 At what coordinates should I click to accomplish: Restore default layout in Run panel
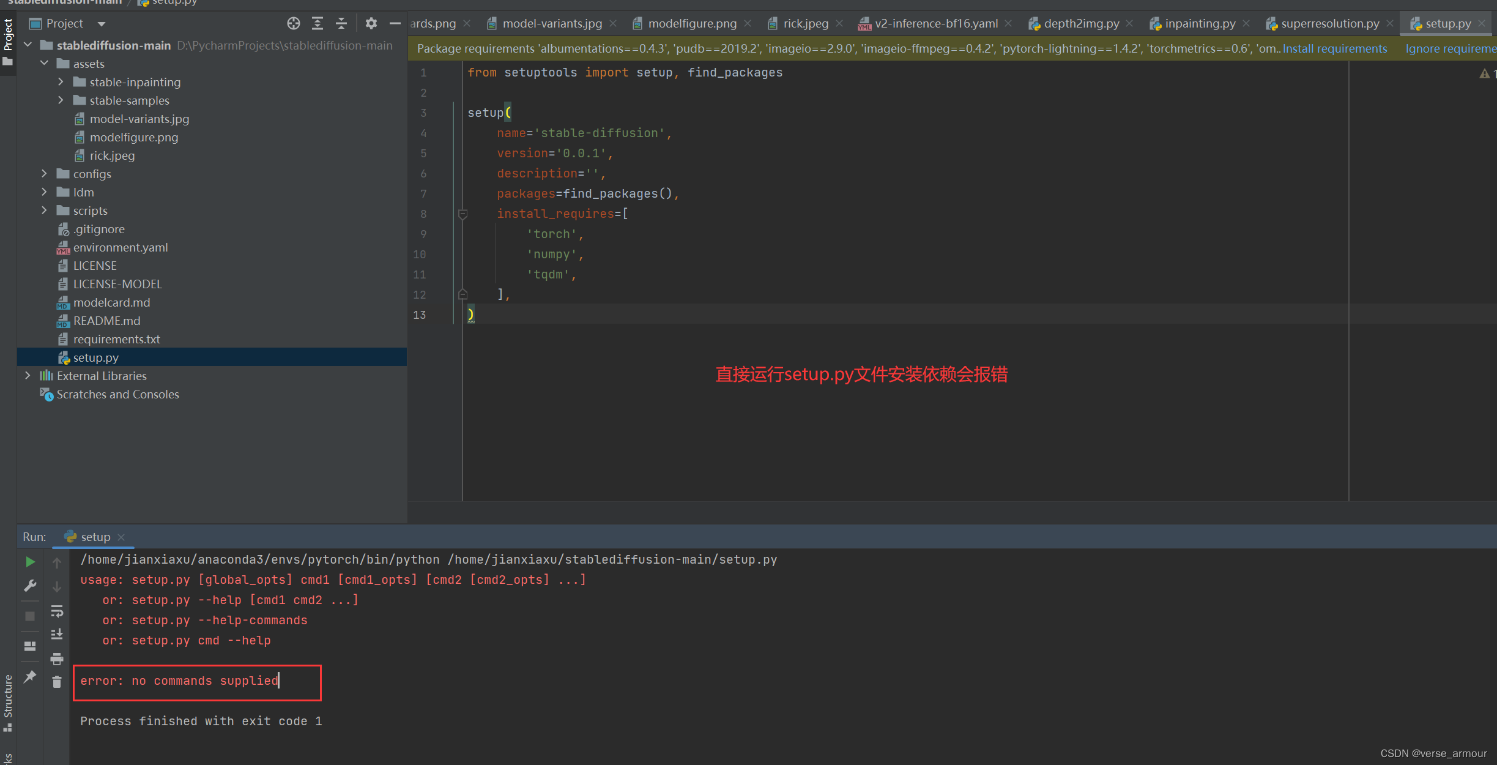click(29, 646)
